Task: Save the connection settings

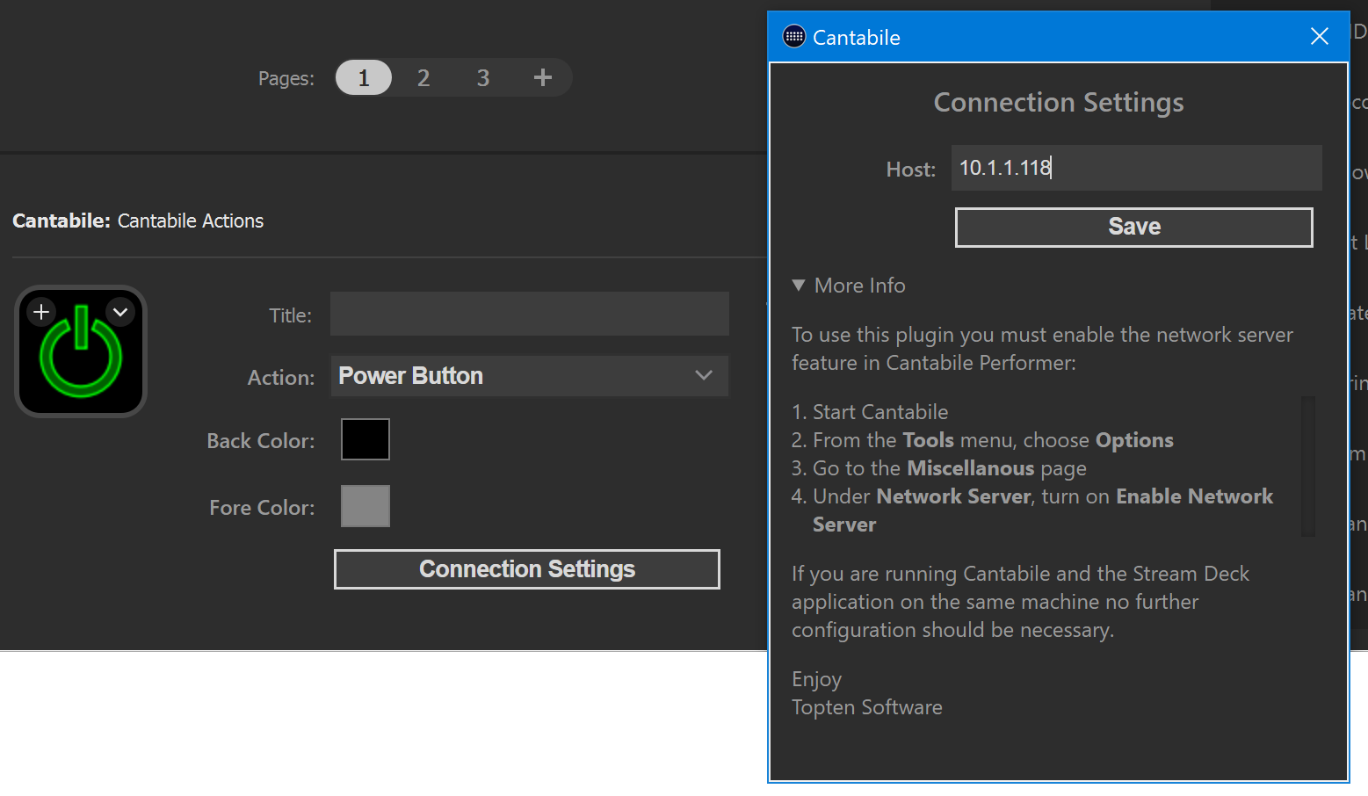Action: (x=1134, y=228)
